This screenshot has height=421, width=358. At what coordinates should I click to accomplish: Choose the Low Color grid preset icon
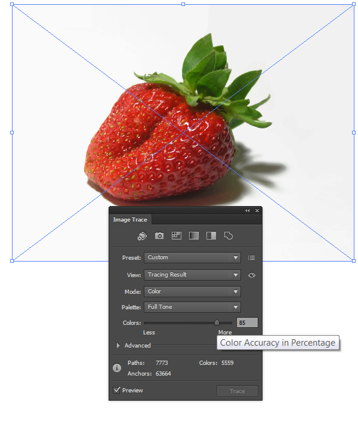tap(176, 236)
